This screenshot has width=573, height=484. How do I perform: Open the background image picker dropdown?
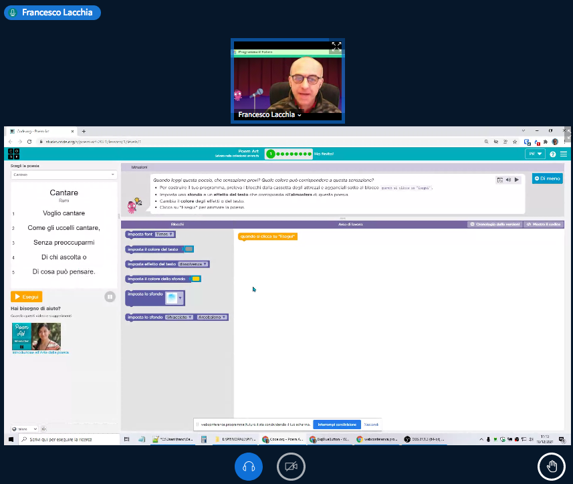[174, 298]
